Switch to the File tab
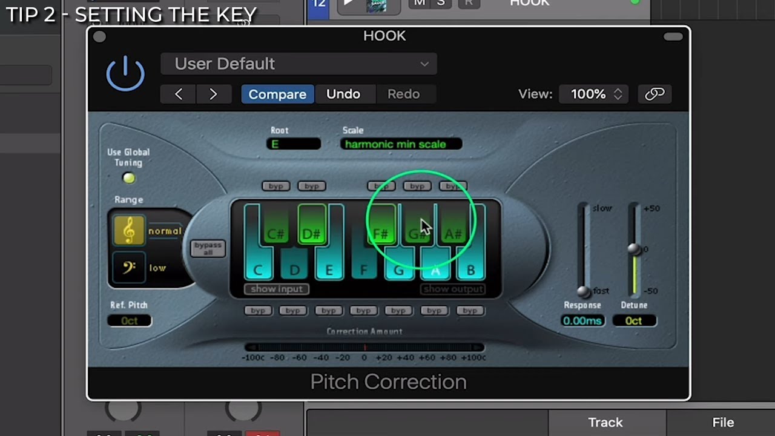Viewport: 775px width, 436px height. click(x=723, y=423)
